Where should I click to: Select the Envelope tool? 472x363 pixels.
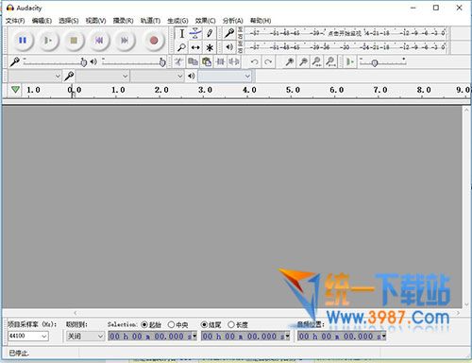click(x=195, y=33)
